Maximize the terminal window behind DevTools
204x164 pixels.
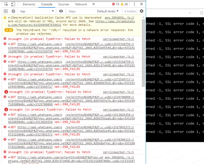coord(202,13)
